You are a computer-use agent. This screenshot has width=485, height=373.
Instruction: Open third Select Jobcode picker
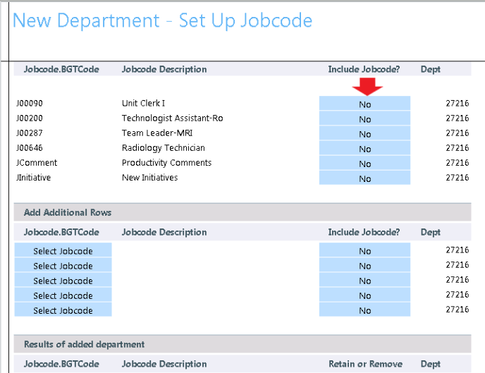[x=63, y=281]
